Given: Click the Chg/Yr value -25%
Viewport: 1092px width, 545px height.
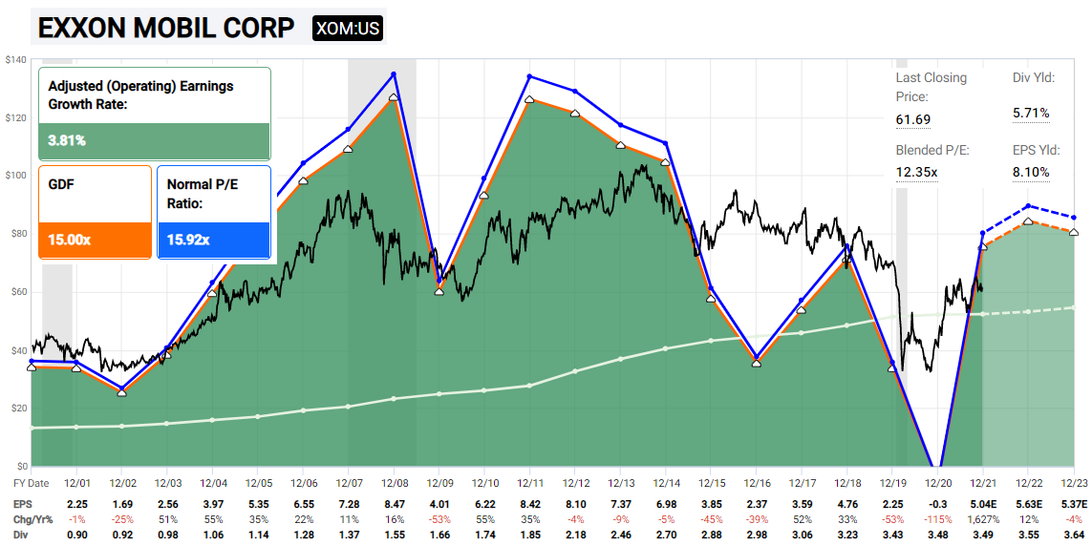Looking at the screenshot, I should point(122,518).
